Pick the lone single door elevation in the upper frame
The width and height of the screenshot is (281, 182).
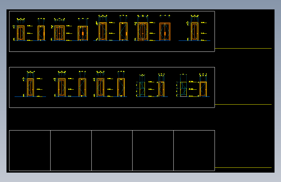click(x=194, y=31)
